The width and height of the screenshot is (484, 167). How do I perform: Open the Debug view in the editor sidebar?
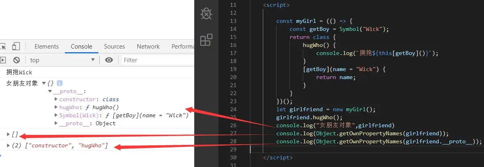(x=206, y=14)
